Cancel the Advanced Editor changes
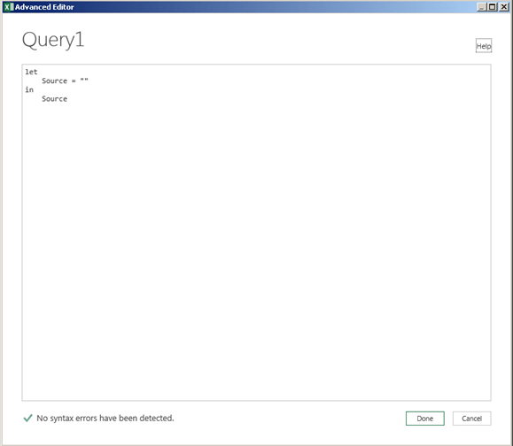 coord(471,419)
